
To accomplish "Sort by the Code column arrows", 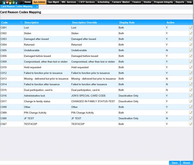I will (x=21, y=22).
